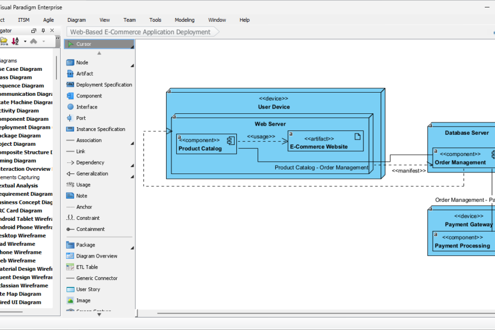Select the Node tool
Screen dimensions: 495x330
coord(82,62)
